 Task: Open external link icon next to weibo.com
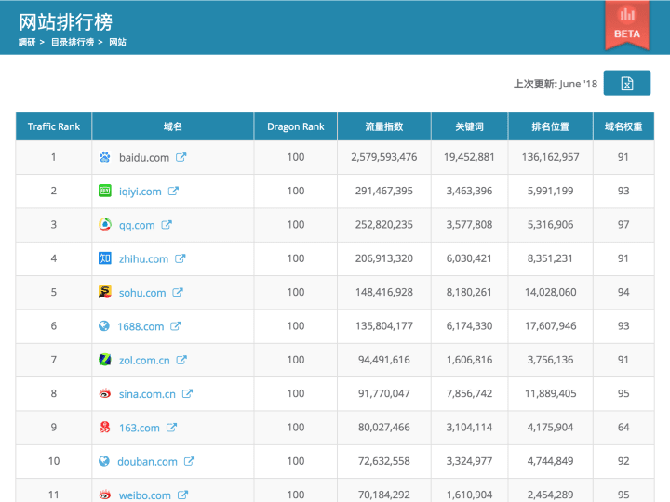pyautogui.click(x=182, y=495)
